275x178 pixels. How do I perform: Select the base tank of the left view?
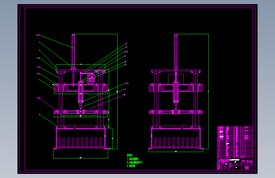point(81,138)
